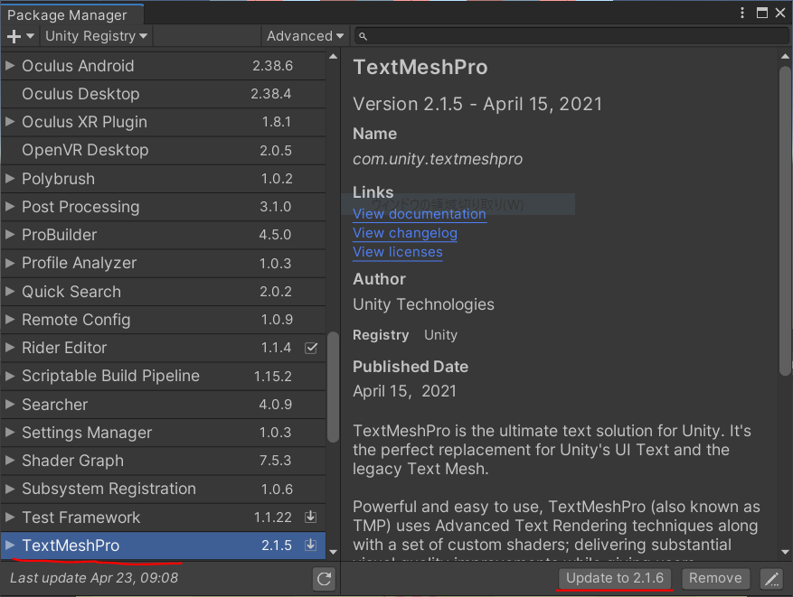
Task: Expand the Rider Editor package arrow
Action: click(9, 347)
